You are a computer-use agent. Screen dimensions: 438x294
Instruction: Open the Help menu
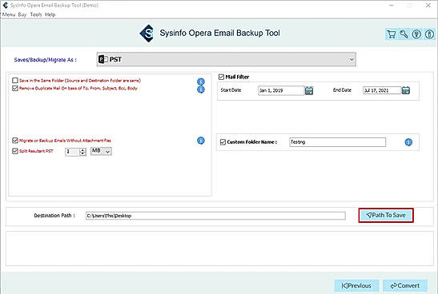click(x=50, y=14)
